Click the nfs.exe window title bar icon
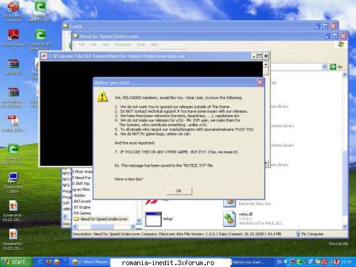 point(44,56)
